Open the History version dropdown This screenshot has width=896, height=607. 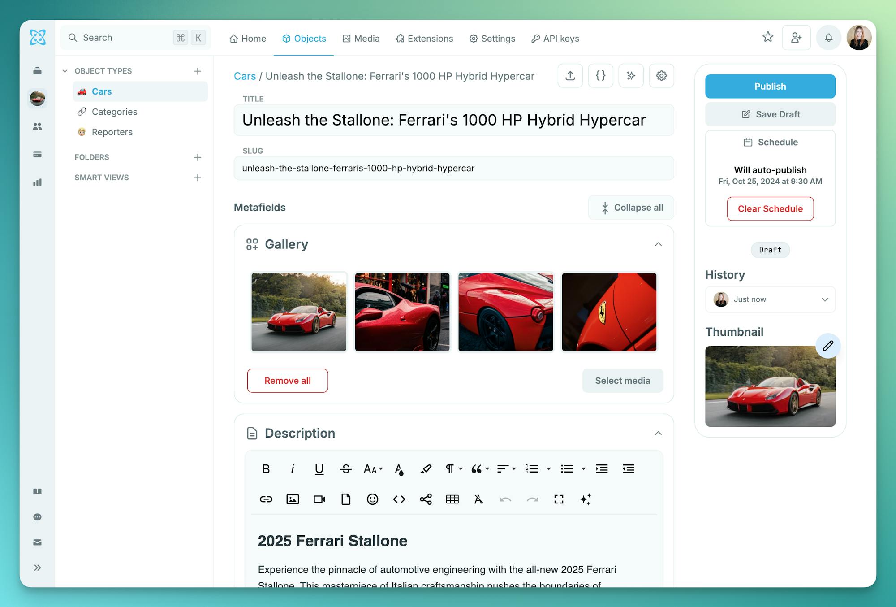click(770, 299)
